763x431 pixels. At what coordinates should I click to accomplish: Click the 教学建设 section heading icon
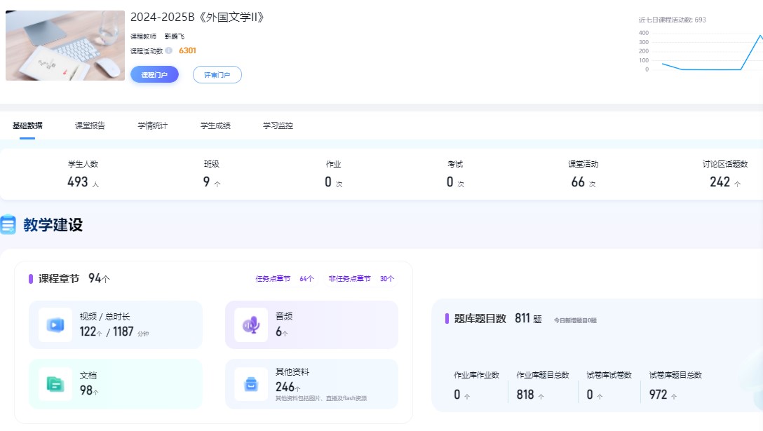point(8,225)
